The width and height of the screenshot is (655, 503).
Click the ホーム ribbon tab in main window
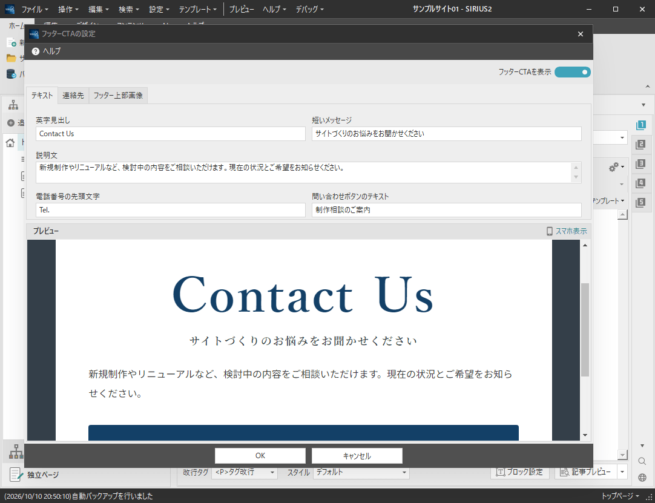[x=17, y=25]
